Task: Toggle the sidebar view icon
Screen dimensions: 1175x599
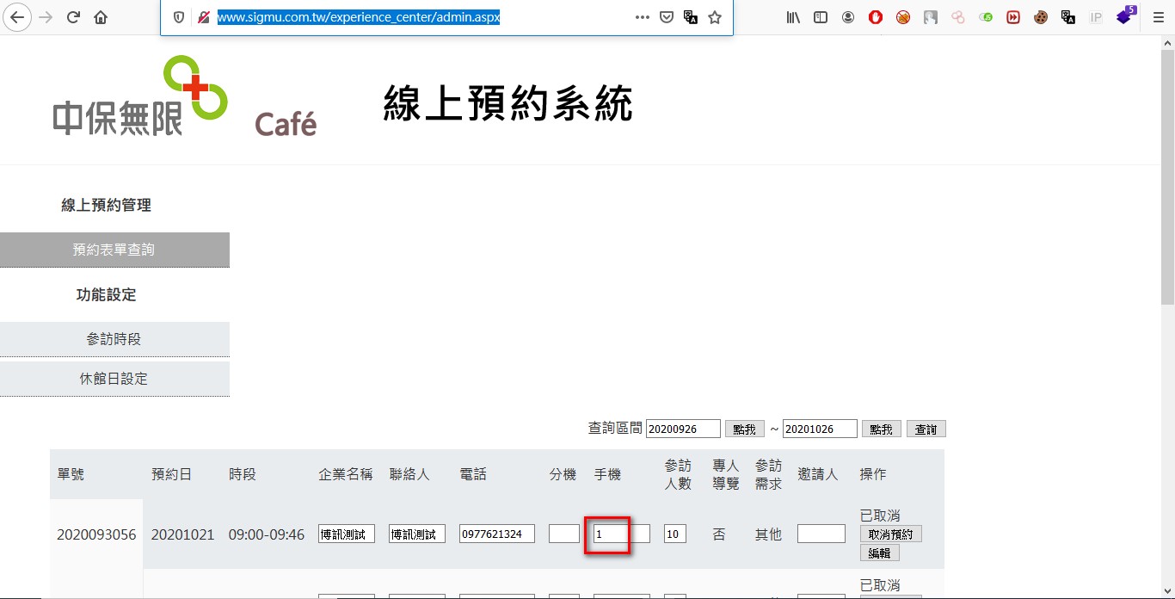Action: 821,17
